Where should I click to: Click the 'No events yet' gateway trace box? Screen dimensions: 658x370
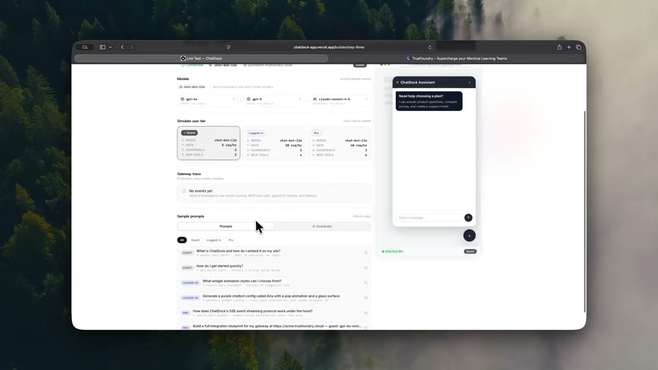pyautogui.click(x=274, y=193)
